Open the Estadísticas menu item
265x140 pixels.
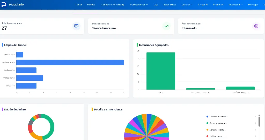click(170, 5)
